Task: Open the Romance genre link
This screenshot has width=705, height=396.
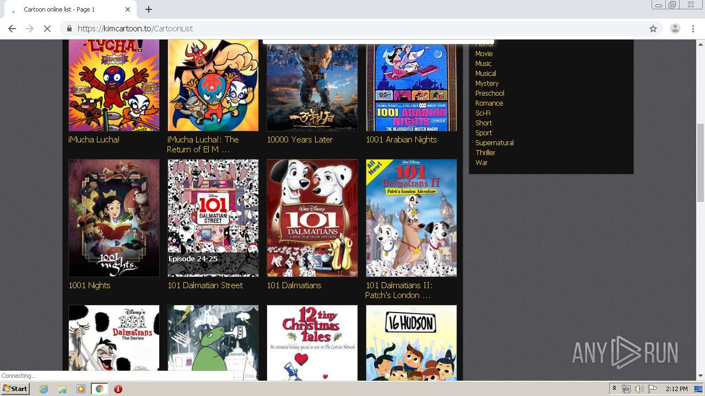Action: click(489, 103)
